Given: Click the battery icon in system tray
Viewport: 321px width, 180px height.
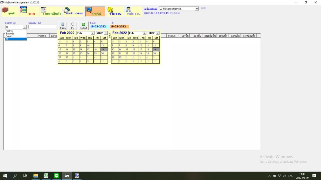Looking at the screenshot, I should [x=274, y=176].
